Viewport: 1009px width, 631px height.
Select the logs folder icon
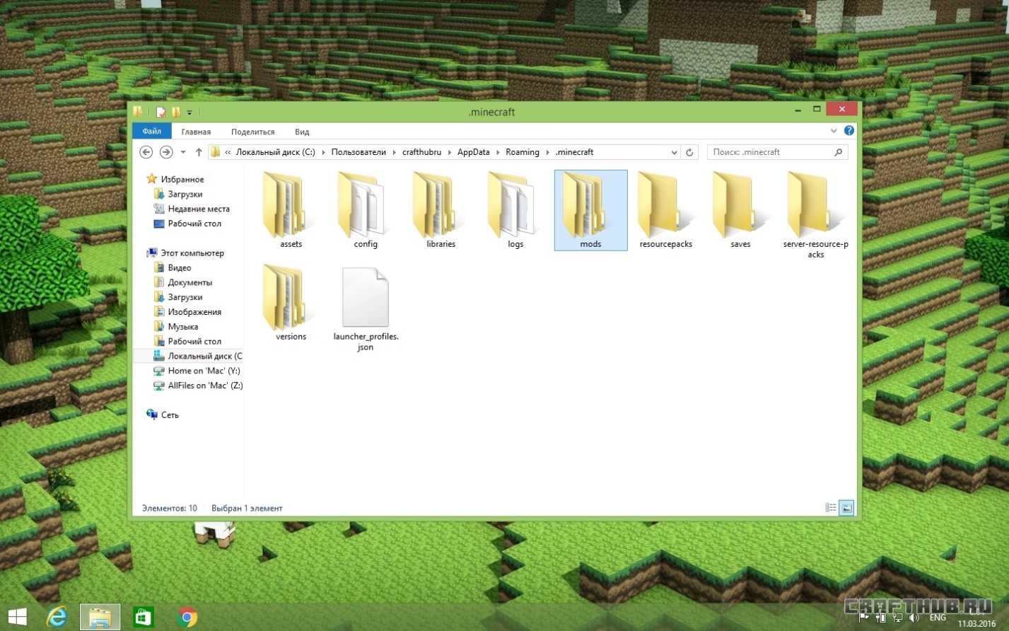pos(511,206)
